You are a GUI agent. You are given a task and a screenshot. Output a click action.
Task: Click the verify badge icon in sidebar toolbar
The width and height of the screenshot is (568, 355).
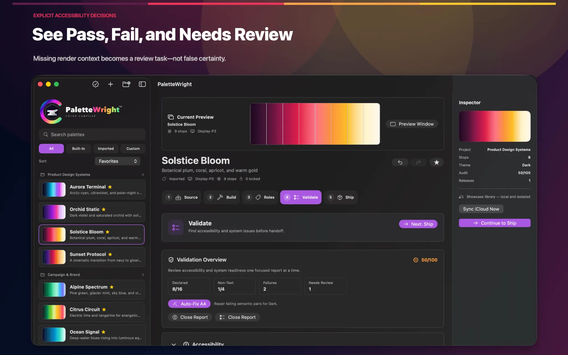pyautogui.click(x=95, y=84)
